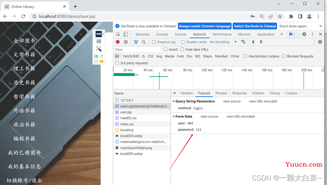The image size is (327, 185).
Task: Open Chrome profile avatar
Action: (309, 16)
